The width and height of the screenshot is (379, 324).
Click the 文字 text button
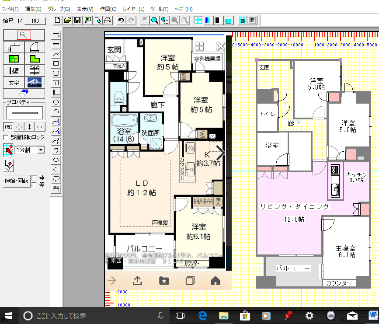[x=14, y=82]
